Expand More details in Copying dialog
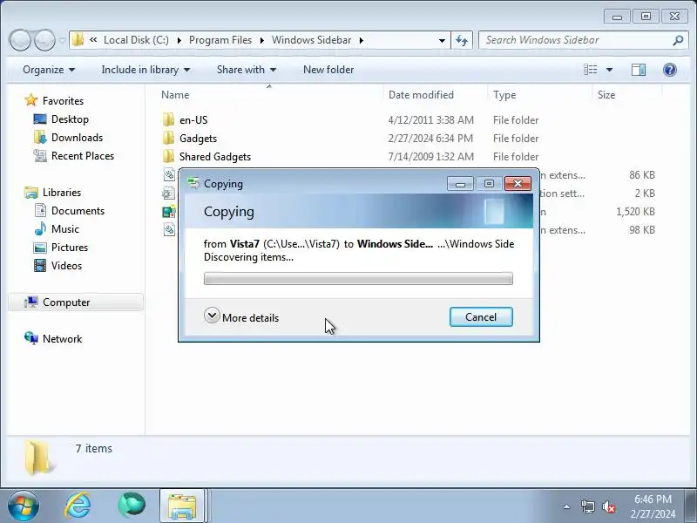Image resolution: width=697 pixels, height=523 pixels. [241, 317]
